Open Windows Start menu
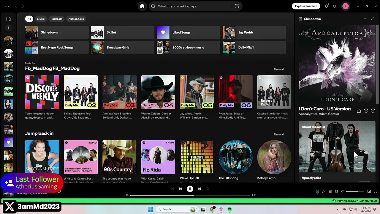The width and height of the screenshot is (380, 214). [x=151, y=209]
